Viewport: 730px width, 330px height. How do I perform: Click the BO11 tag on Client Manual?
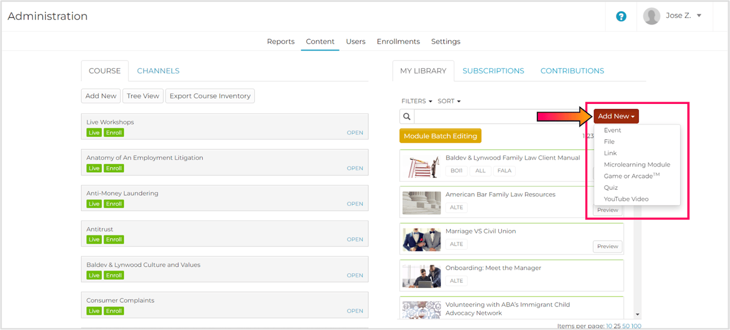coord(456,171)
